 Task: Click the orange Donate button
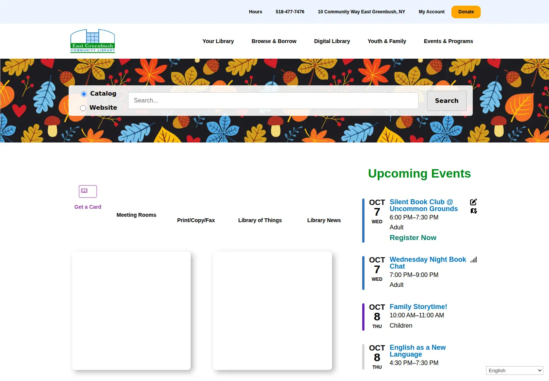[x=466, y=12]
